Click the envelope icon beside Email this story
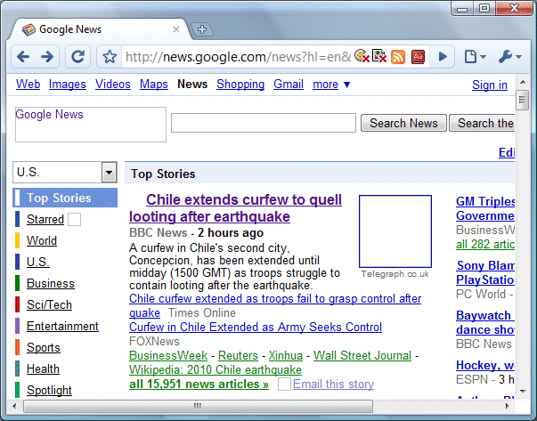This screenshot has width=537, height=421. (x=284, y=384)
